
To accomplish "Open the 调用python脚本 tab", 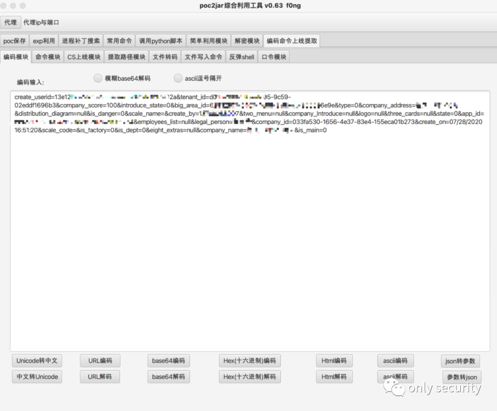I will point(161,41).
